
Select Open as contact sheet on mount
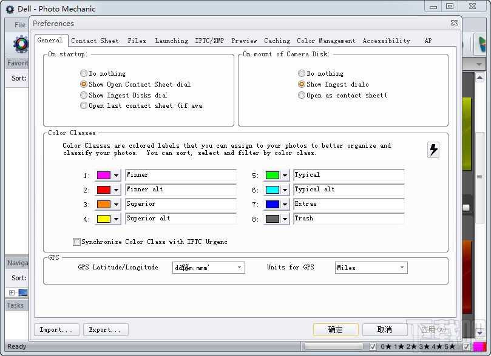click(301, 95)
